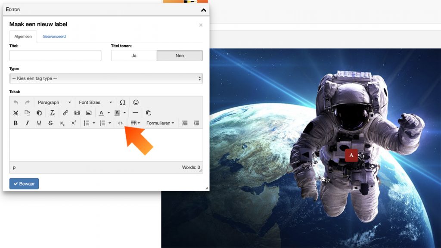Click the paste-as-text icon
Image resolution: width=441 pixels, height=248 pixels.
click(x=149, y=113)
